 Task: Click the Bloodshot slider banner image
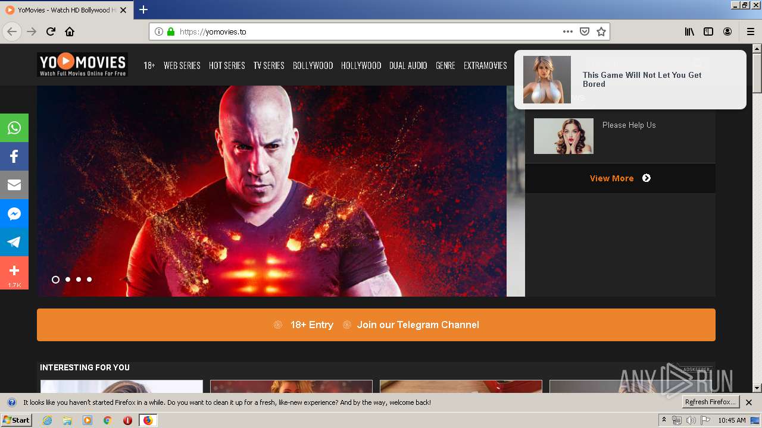click(x=271, y=191)
